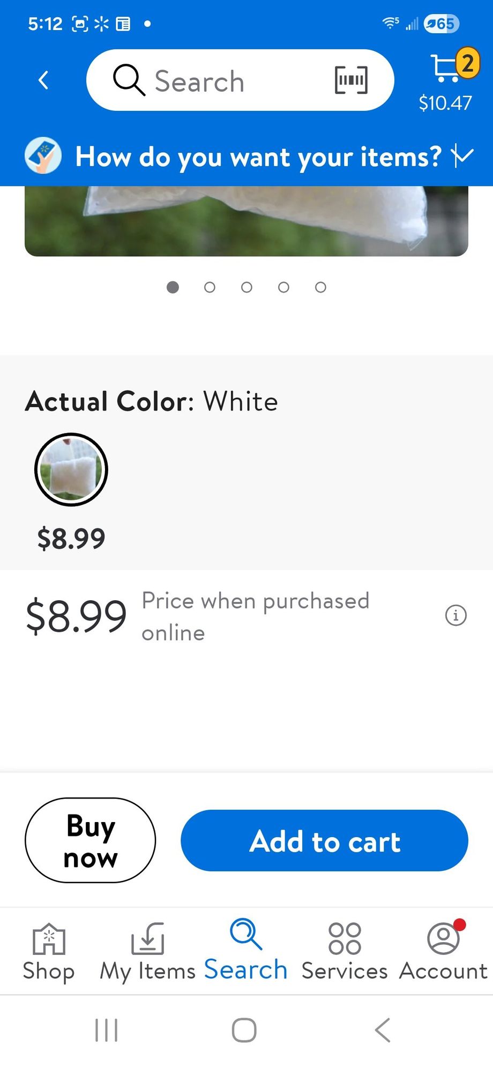Tap the delivery options phone icon
The width and height of the screenshot is (493, 1068).
point(43,156)
